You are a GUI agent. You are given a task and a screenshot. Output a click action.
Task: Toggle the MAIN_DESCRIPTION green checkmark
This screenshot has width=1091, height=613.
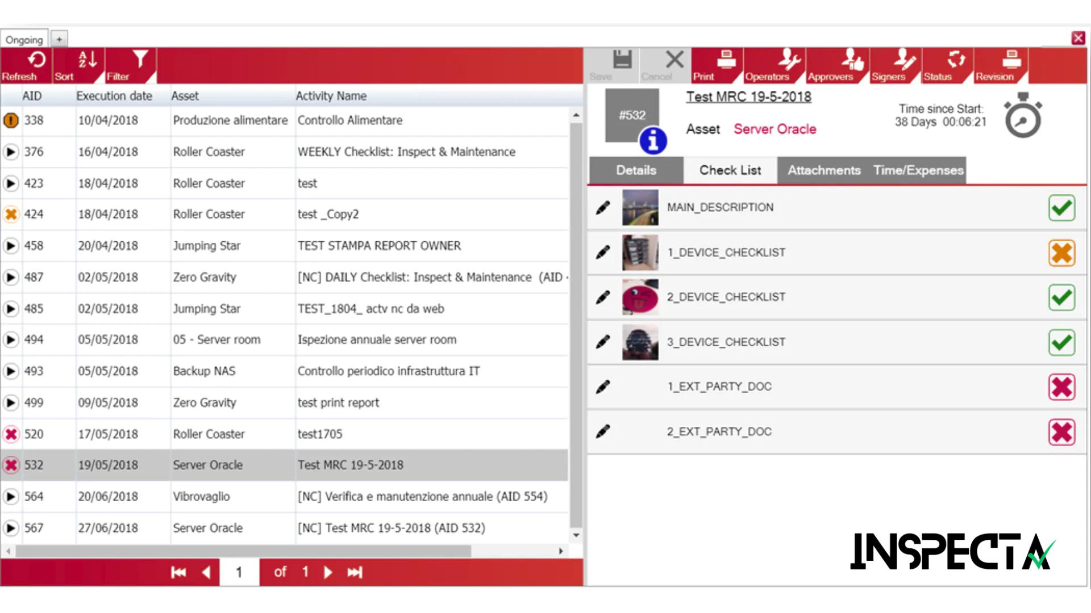click(x=1061, y=208)
